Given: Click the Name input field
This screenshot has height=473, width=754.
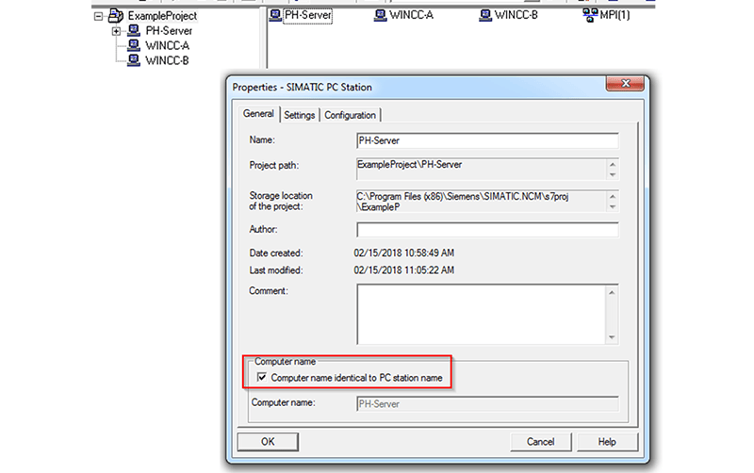Looking at the screenshot, I should point(487,140).
